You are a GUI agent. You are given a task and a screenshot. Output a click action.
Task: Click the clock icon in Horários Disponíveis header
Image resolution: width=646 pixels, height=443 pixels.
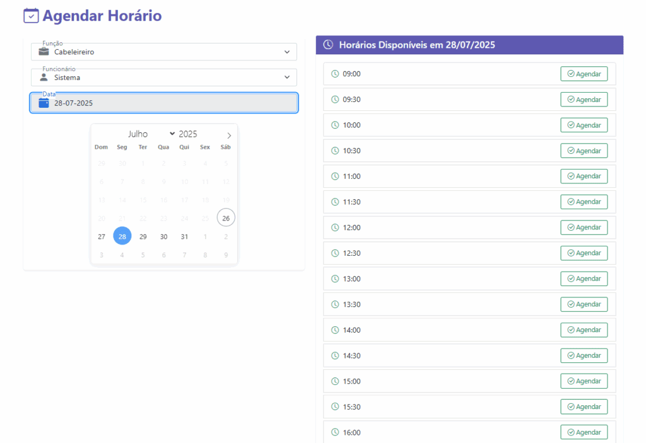click(x=328, y=45)
